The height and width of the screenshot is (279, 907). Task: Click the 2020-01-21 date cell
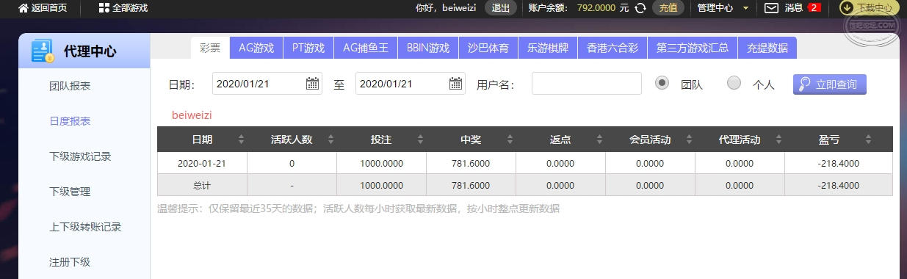202,164
